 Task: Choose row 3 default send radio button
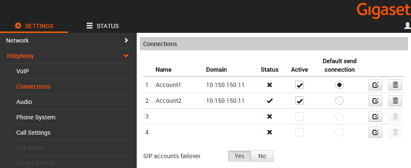[339, 116]
